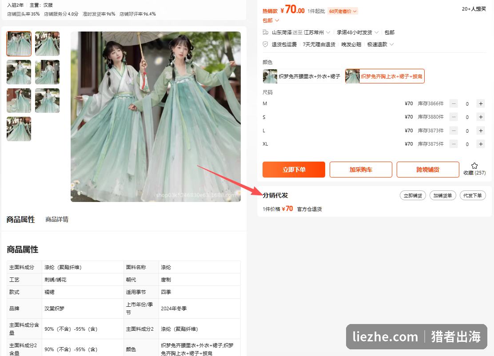Click the 立即铺货 button
The image size is (494, 356).
click(x=413, y=195)
